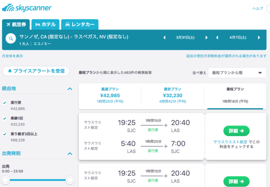
Task: Toggle the 直行便 checkbox
Action: coord(5,103)
